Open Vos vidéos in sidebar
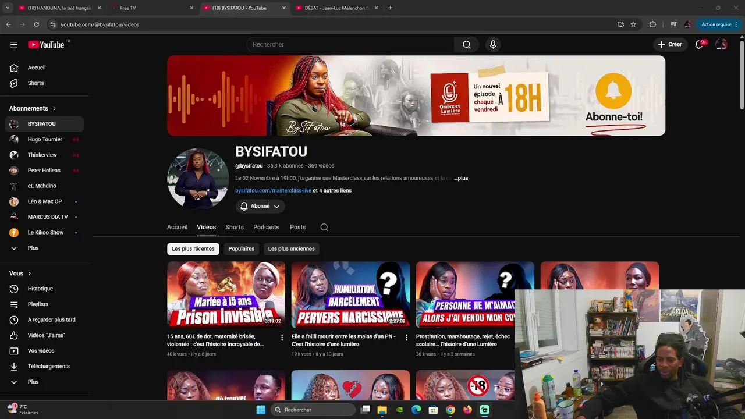Viewport: 745px width, 419px height. tap(44, 351)
